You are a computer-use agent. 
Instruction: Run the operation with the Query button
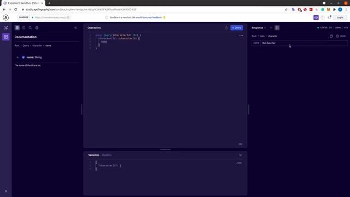pos(237,28)
